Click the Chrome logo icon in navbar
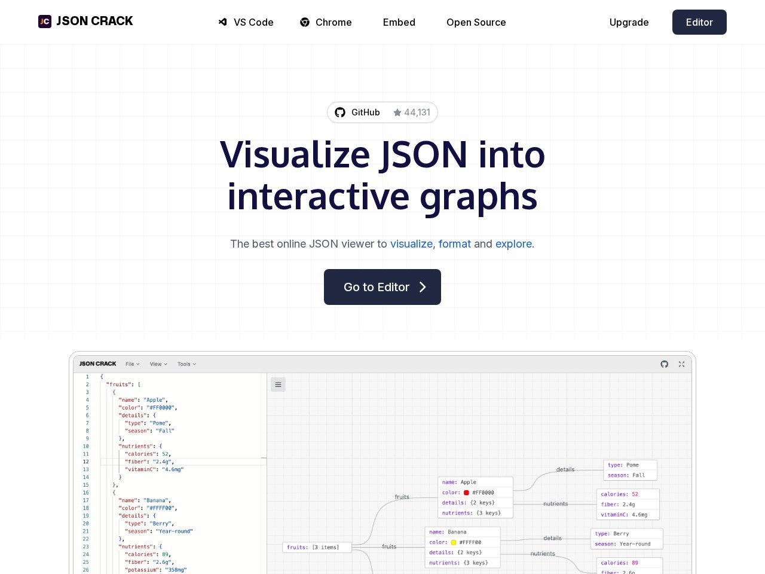This screenshot has height=574, width=765. (305, 22)
